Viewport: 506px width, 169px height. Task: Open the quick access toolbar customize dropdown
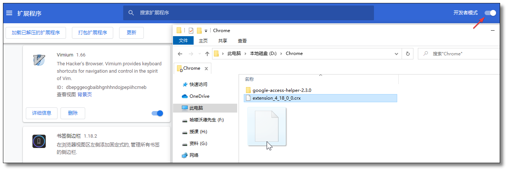[x=206, y=31]
